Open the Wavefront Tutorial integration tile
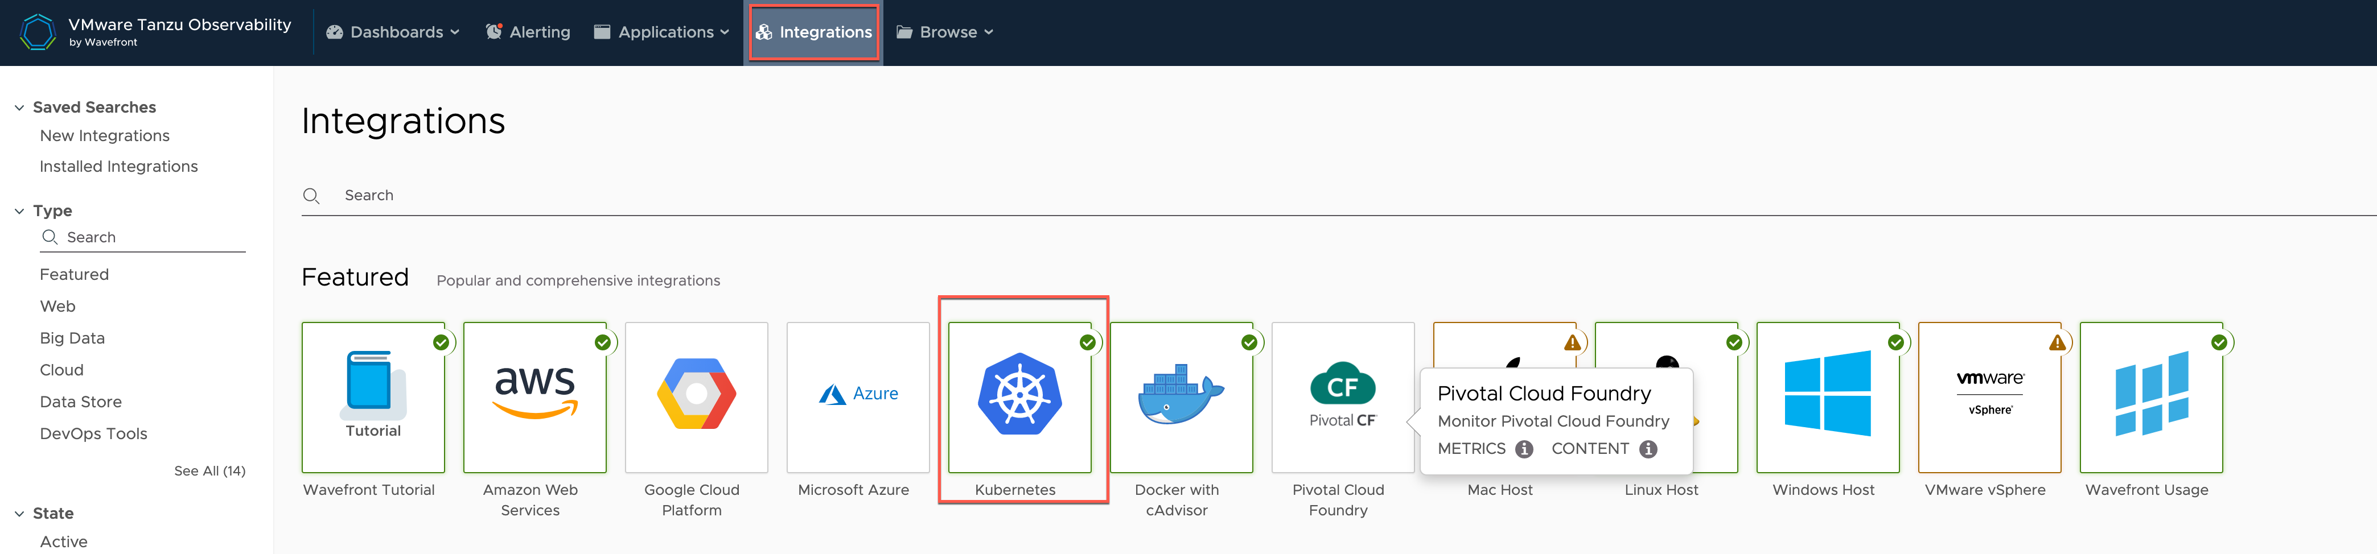The height and width of the screenshot is (554, 2377). tap(373, 397)
